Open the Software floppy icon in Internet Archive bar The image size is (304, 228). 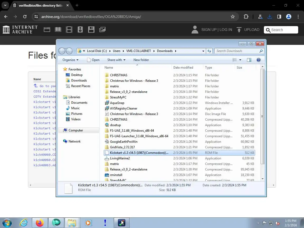point(91,30)
